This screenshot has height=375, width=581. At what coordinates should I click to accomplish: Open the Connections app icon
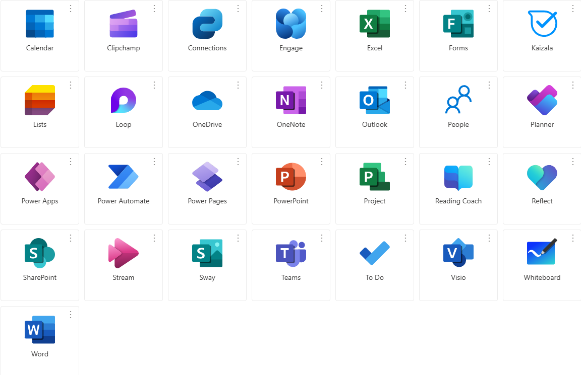coord(207,24)
